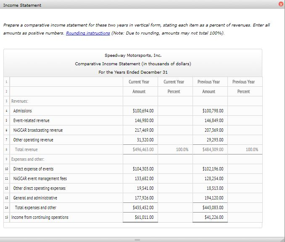Select the Total revenue row label
This screenshot has height=242, width=285.
(x=26, y=149)
